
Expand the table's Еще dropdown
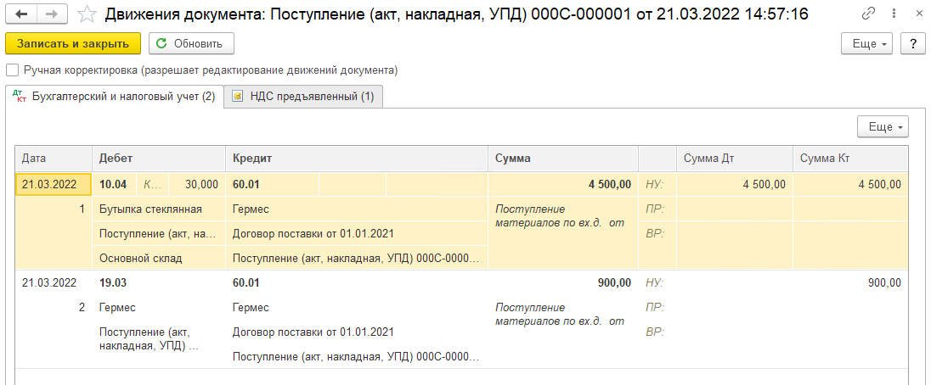coord(883,126)
